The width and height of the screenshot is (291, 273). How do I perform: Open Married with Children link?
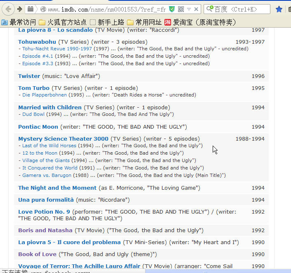point(50,107)
